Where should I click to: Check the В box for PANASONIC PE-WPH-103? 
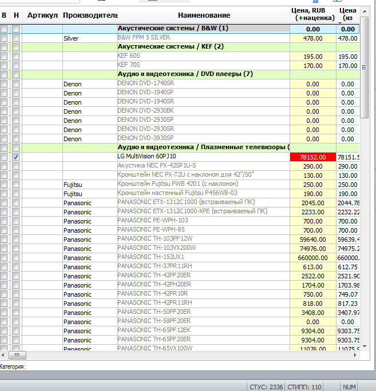click(3, 221)
